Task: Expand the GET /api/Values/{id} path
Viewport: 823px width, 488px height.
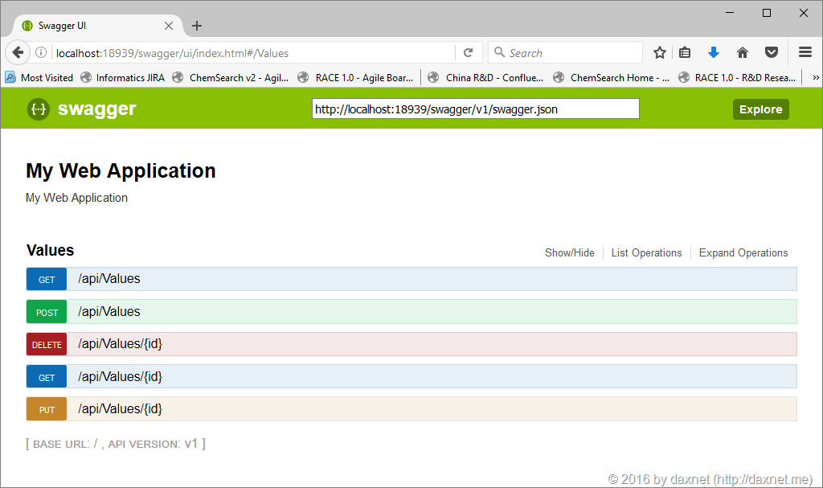Action: coord(121,376)
